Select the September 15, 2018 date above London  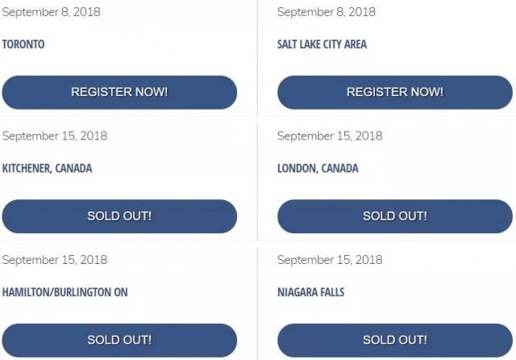click(330, 136)
